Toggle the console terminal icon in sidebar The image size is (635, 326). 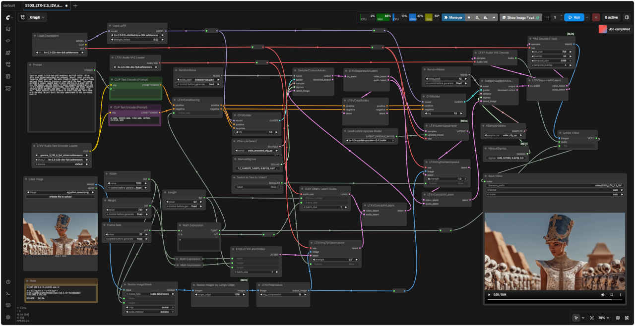(8, 294)
